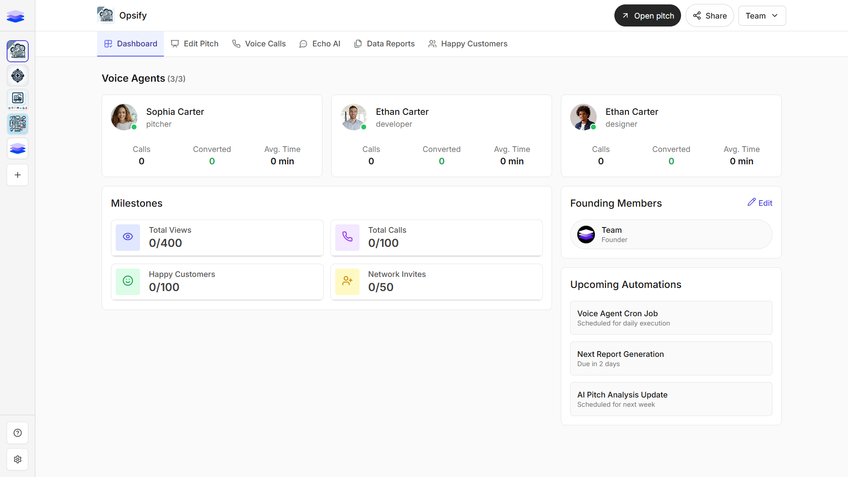Viewport: 848px width, 477px height.
Task: Click the top-left stacked layers logo
Action: [15, 16]
